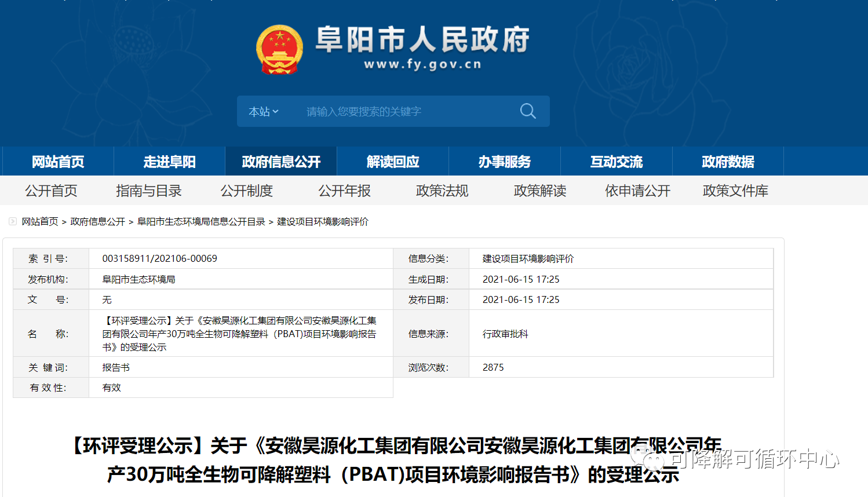Click the national emblem logo

click(279, 50)
